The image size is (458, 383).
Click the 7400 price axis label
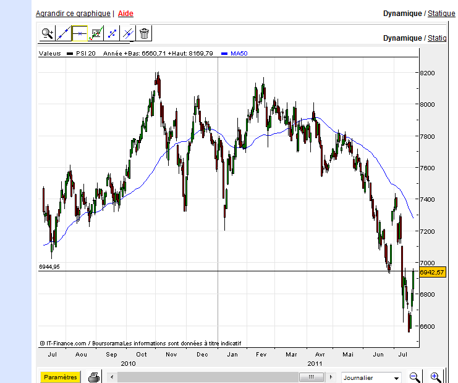(427, 199)
